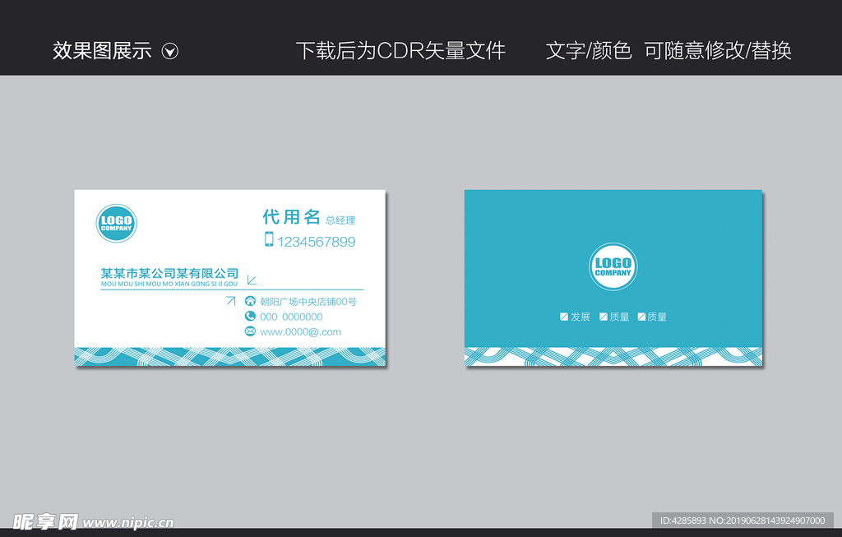Viewport: 842px width, 537px height.
Task: Switch to the 效果图展示 header item
Action: [102, 51]
